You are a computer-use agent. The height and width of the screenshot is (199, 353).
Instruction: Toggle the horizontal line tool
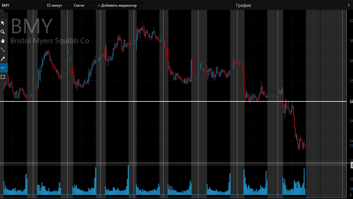click(3, 68)
